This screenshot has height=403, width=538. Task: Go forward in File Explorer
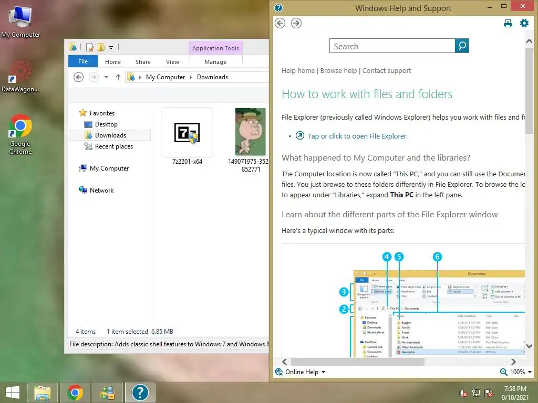[94, 77]
